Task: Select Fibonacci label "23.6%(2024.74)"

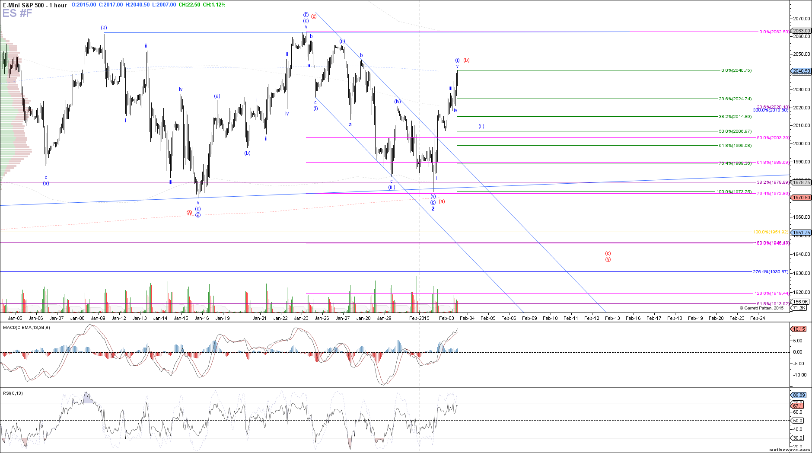Action: 735,99
